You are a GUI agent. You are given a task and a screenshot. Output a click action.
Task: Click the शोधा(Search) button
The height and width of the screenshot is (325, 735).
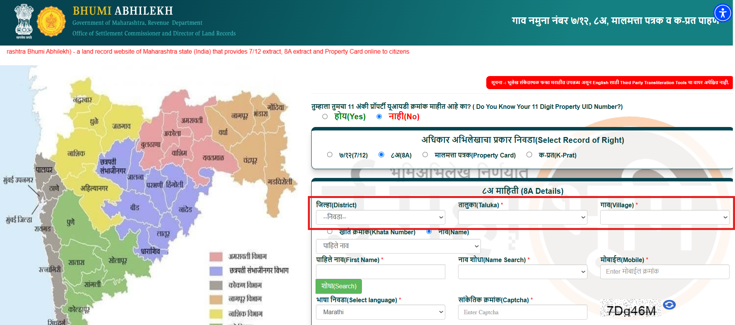tap(339, 286)
